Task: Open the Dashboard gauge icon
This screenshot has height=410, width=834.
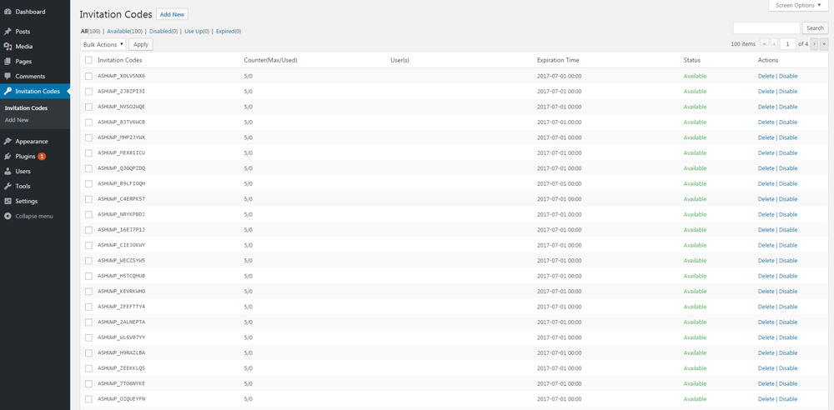Action: click(8, 12)
